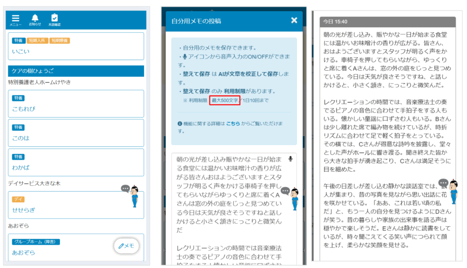The width and height of the screenshot is (467, 268).
Task: Open the 未読確認 clipboard check icon
Action: (55, 19)
